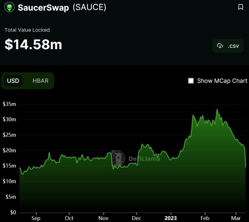Viewport: 249px width, 222px height.
Task: Click the SaucerSwap title text
Action: (43, 8)
